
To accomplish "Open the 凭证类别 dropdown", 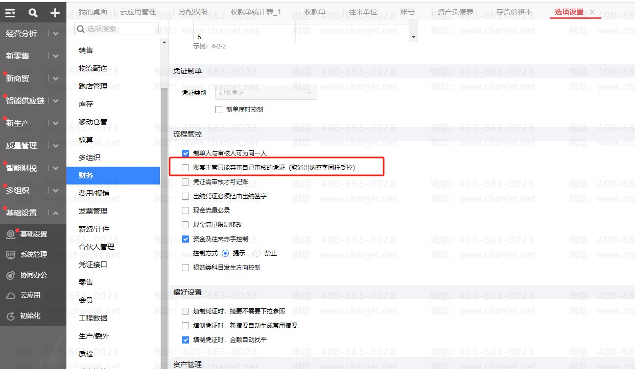I will coord(266,93).
